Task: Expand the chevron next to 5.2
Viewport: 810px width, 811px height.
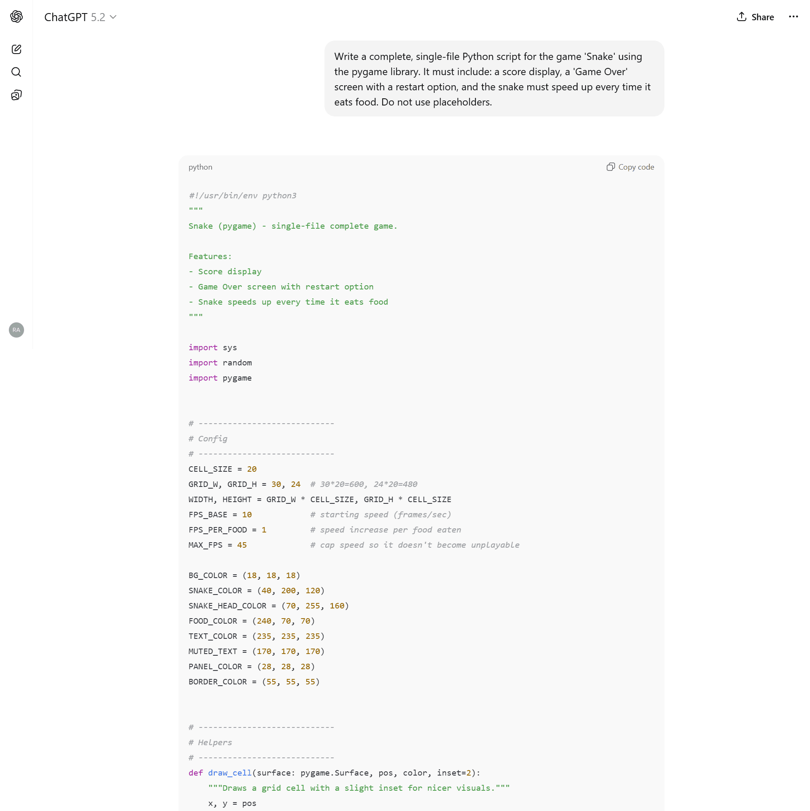Action: pyautogui.click(x=113, y=17)
